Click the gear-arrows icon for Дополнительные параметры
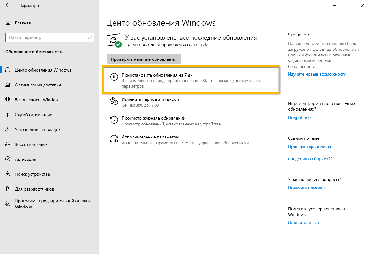 pyautogui.click(x=114, y=139)
